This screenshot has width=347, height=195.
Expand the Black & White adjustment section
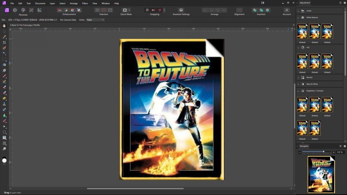click(x=298, y=84)
